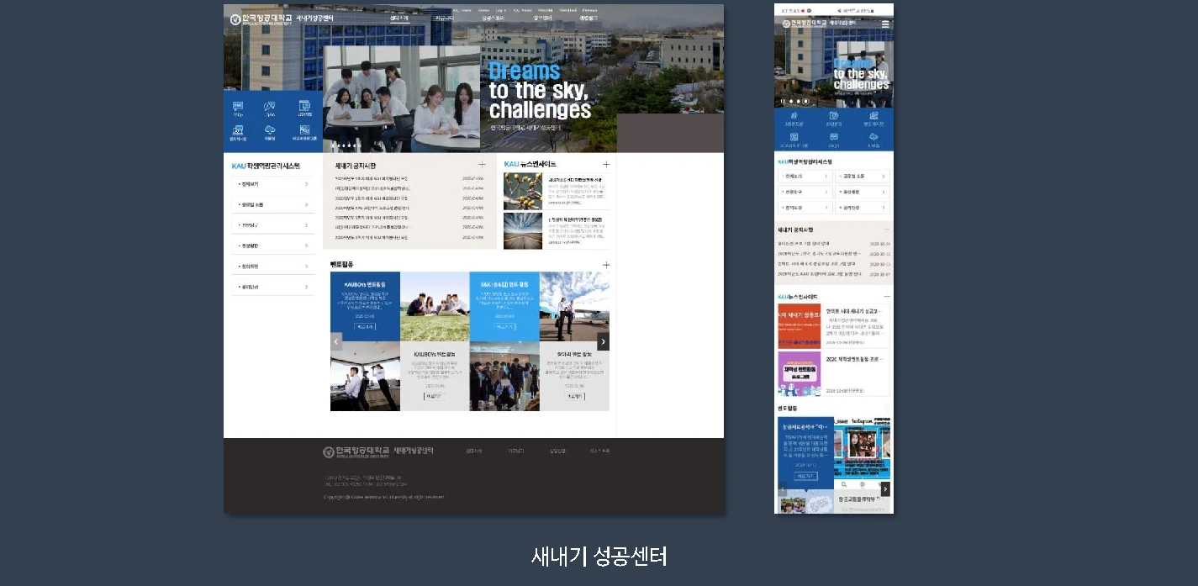Click university logo in mobile mockup header

point(804,24)
